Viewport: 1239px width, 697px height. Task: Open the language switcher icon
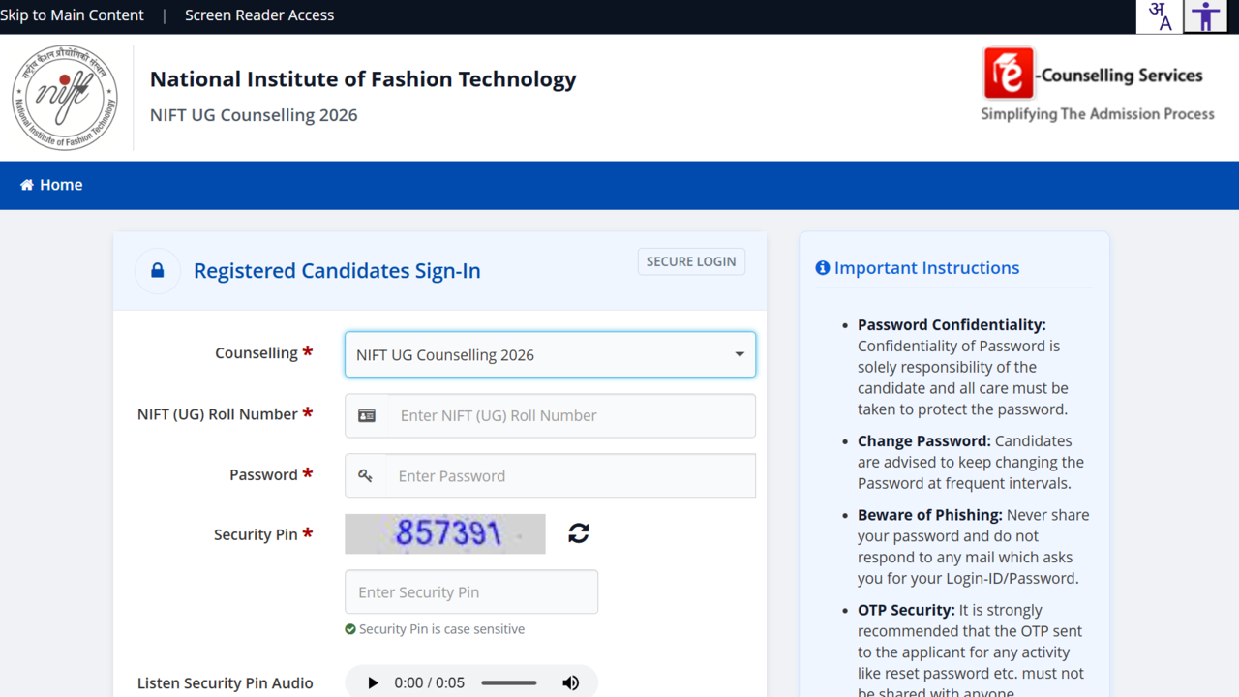tap(1160, 16)
